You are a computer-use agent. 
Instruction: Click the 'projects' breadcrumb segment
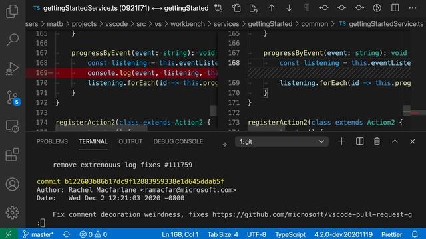[85, 24]
